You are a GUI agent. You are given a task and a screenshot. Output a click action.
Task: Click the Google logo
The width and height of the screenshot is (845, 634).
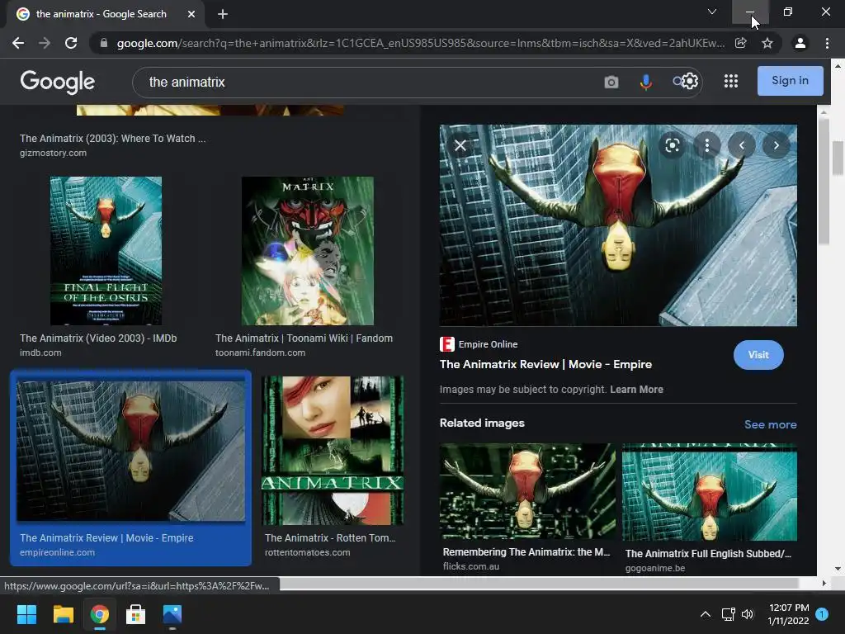pyautogui.click(x=58, y=82)
